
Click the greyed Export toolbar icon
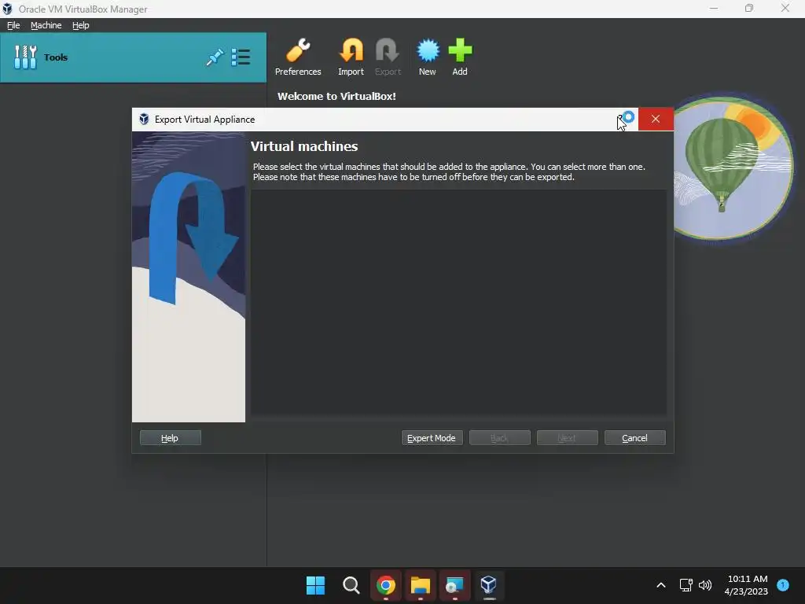[x=388, y=57]
